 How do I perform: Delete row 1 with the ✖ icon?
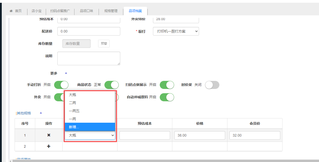click(49, 135)
